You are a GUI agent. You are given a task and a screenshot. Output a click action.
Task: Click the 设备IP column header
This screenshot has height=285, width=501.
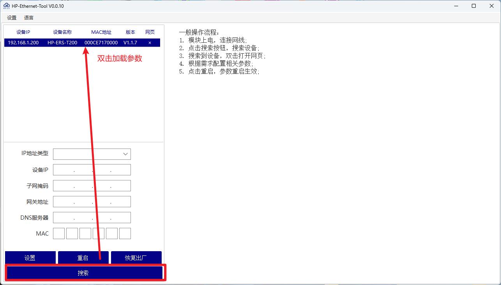[23, 32]
